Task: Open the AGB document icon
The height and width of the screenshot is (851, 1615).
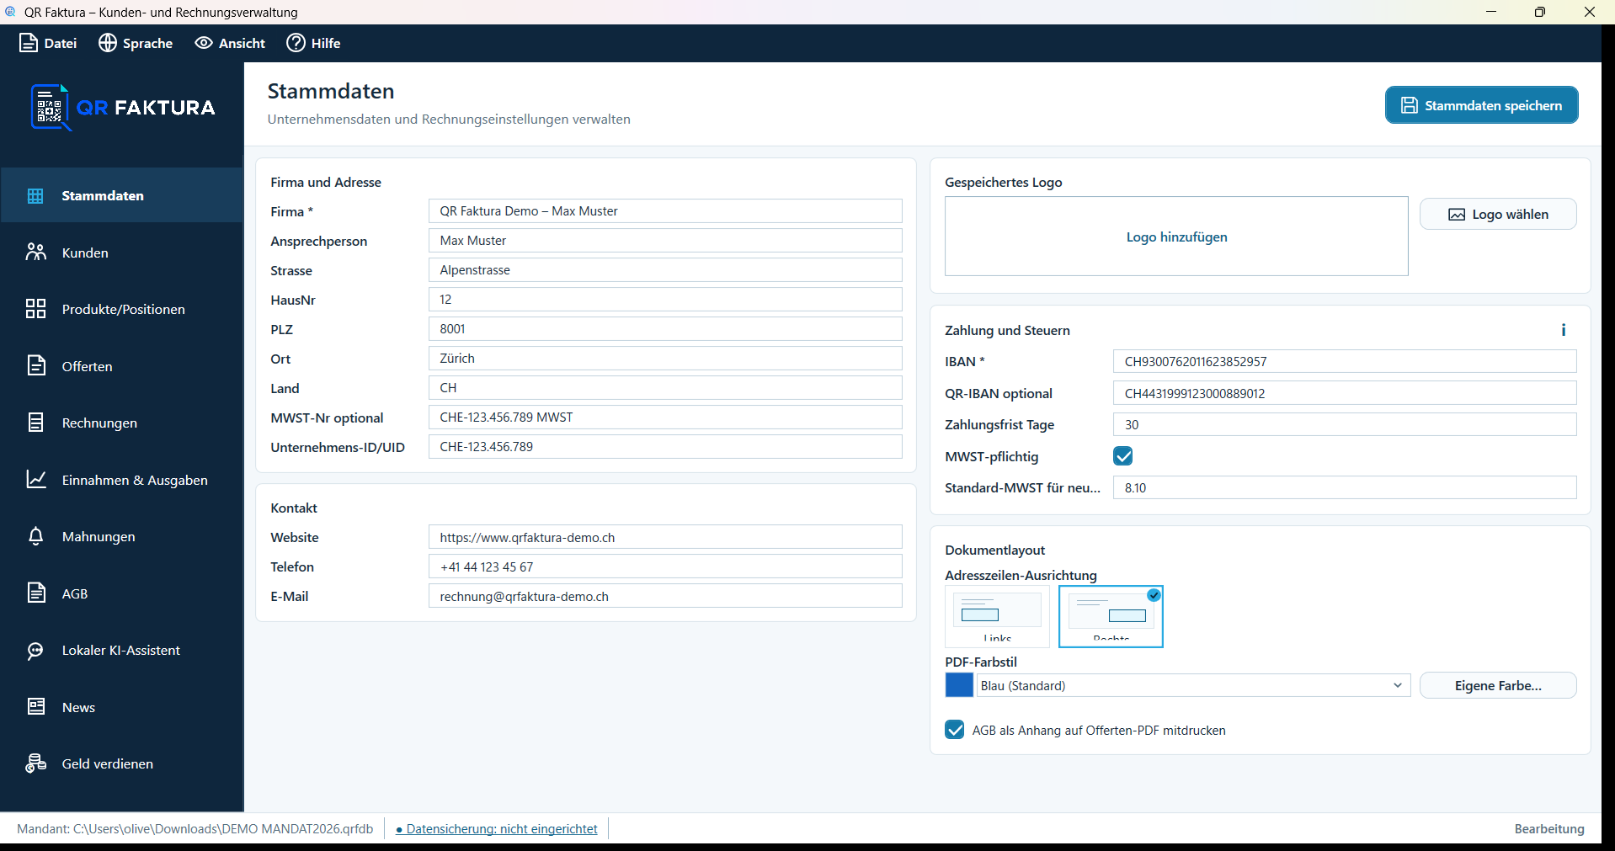Action: tap(36, 593)
